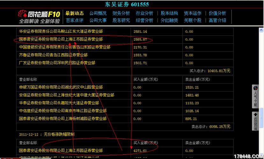Open 股本结构 section
The width and height of the screenshot is (264, 159).
(x=169, y=13)
